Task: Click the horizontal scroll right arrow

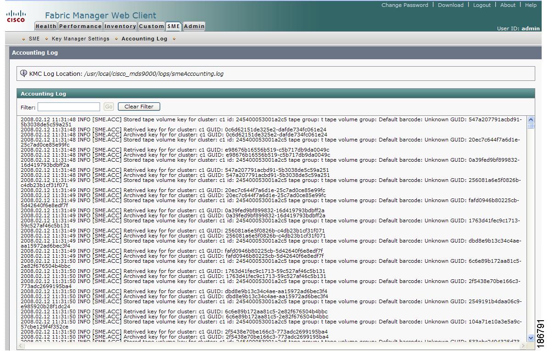Action: click(x=523, y=346)
